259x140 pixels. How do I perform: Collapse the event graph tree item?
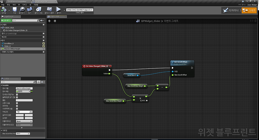(x=1, y=28)
